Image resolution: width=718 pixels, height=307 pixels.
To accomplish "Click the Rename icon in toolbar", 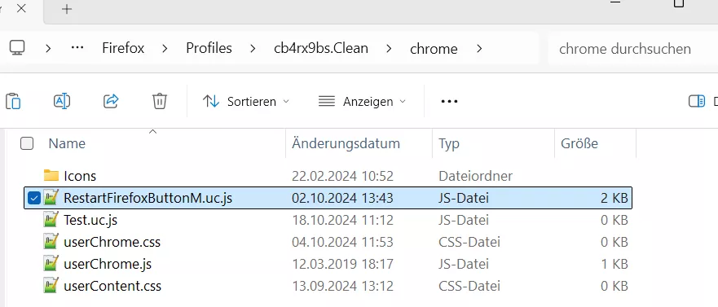I will point(62,101).
